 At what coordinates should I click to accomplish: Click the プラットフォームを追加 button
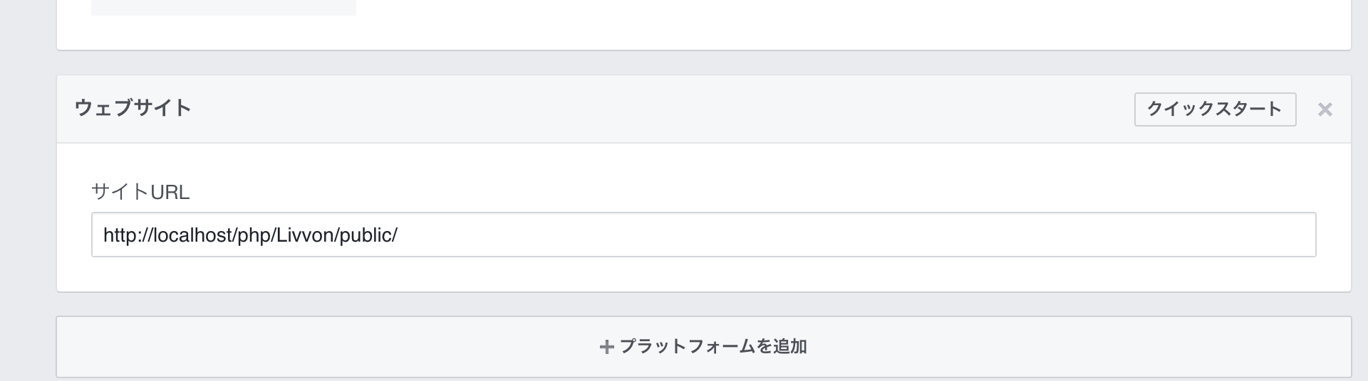click(x=703, y=347)
